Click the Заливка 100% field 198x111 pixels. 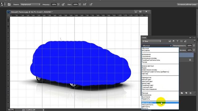(x=189, y=50)
